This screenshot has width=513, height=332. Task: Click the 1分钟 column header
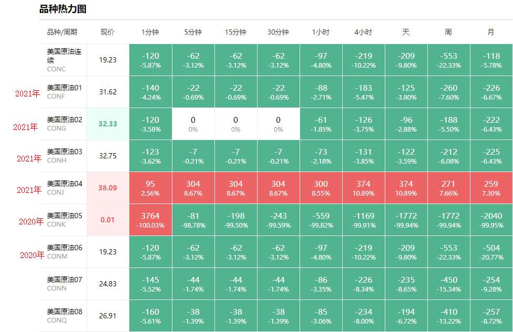click(150, 32)
